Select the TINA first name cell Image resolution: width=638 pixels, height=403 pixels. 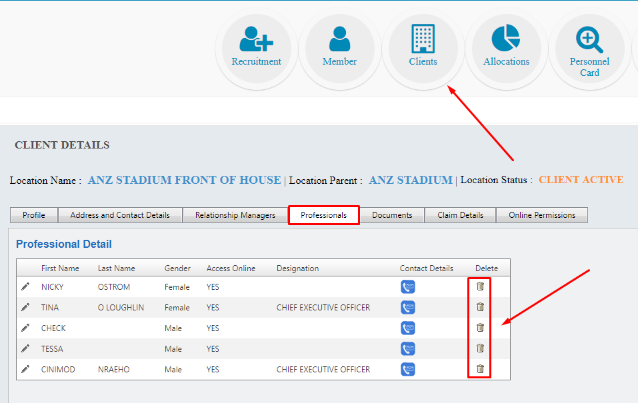50,308
